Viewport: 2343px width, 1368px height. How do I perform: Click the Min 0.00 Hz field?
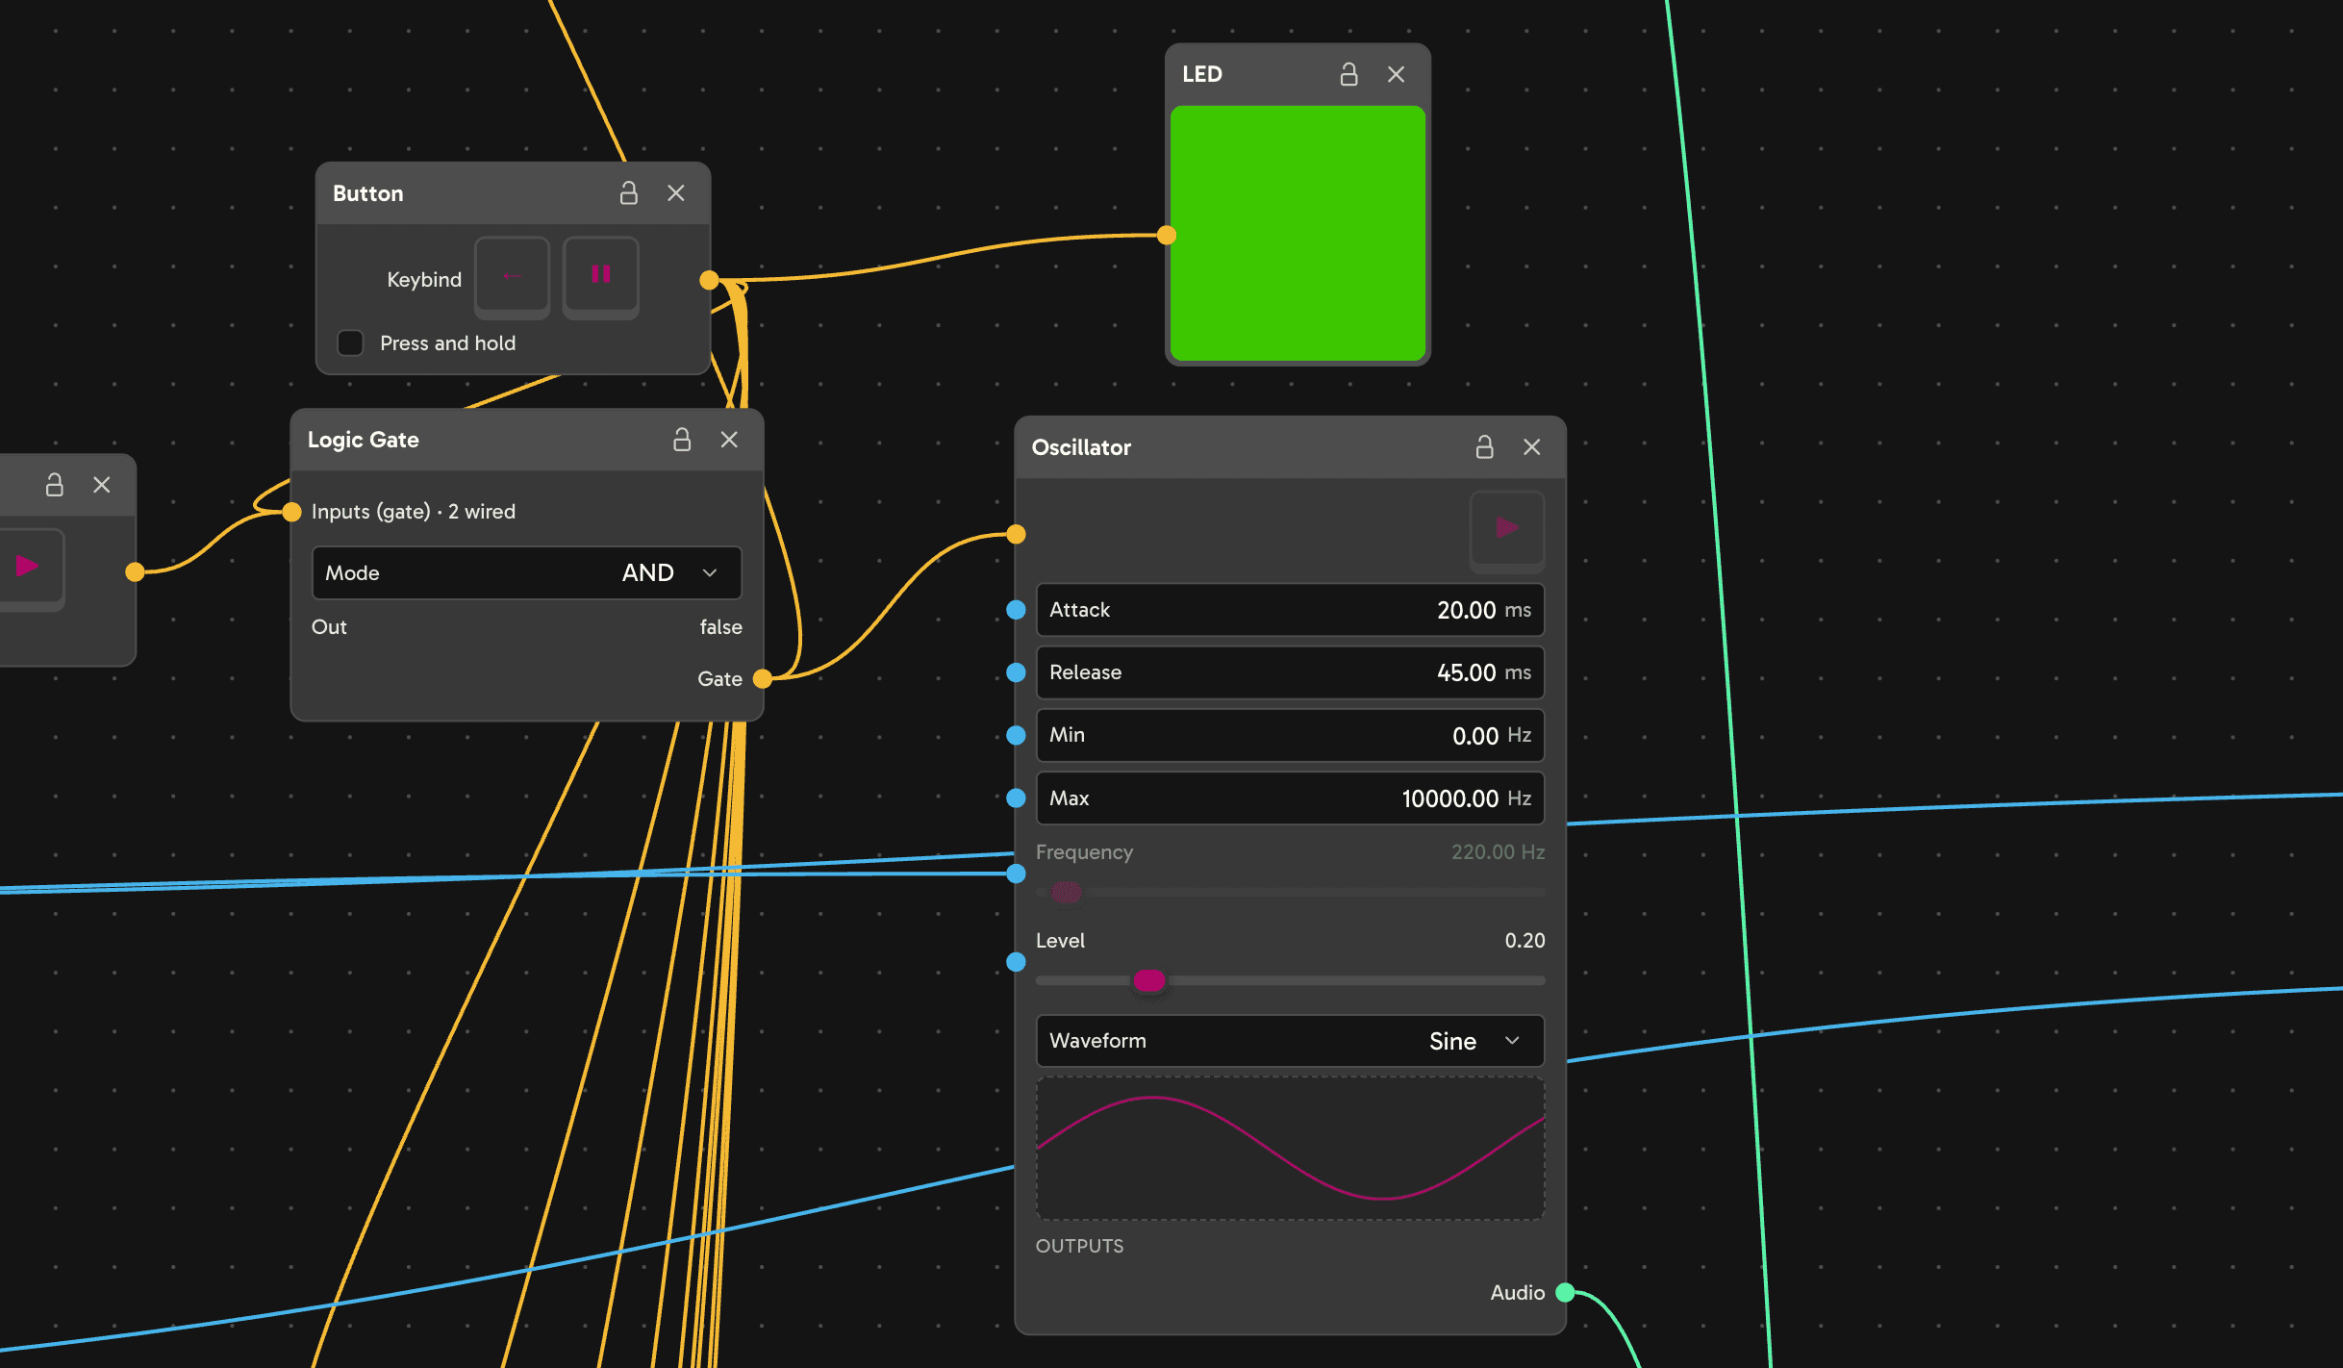(1290, 735)
